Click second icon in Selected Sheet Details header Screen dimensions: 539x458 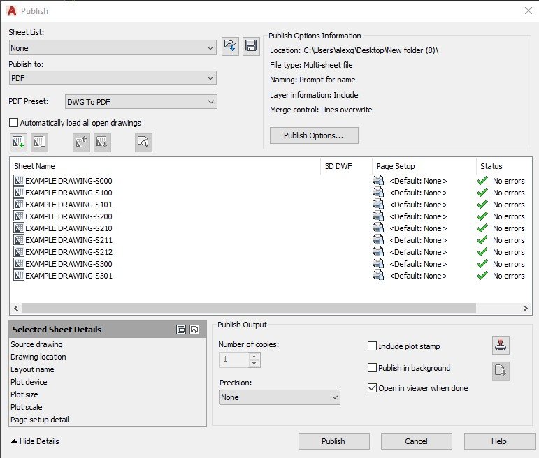194,330
